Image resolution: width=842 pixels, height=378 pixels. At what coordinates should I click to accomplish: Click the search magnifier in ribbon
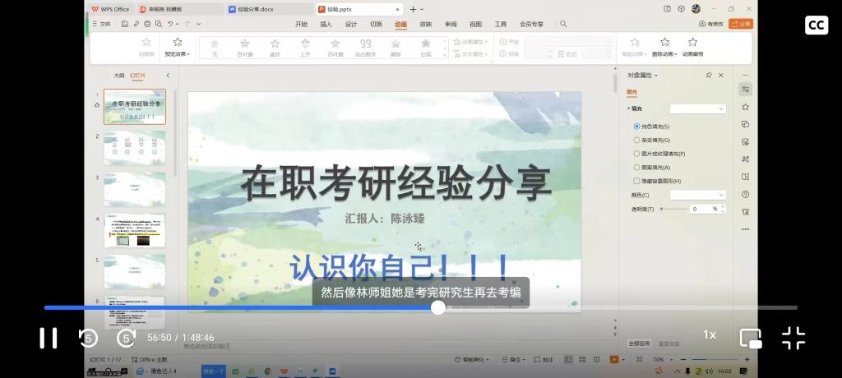tap(563, 24)
